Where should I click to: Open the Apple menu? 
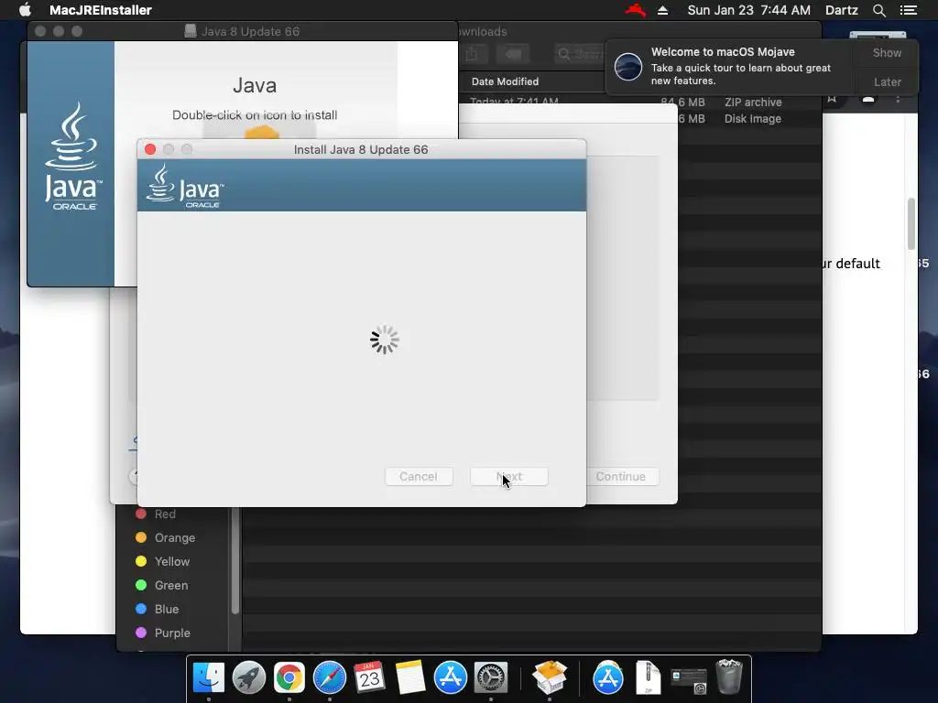[x=25, y=10]
